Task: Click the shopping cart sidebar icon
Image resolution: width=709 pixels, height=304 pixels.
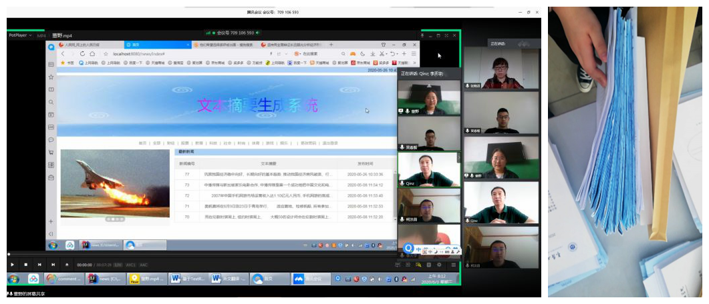Action: click(51, 153)
